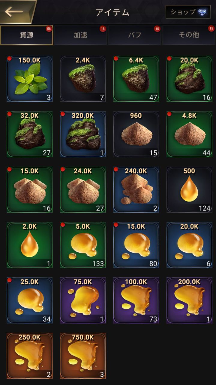This screenshot has width=216, height=385.
Task: Choose the 5.0K amber blob item
Action: (83, 245)
